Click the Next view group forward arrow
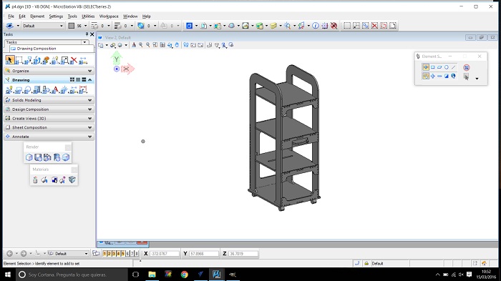The height and width of the screenshot is (281, 501). [24, 254]
